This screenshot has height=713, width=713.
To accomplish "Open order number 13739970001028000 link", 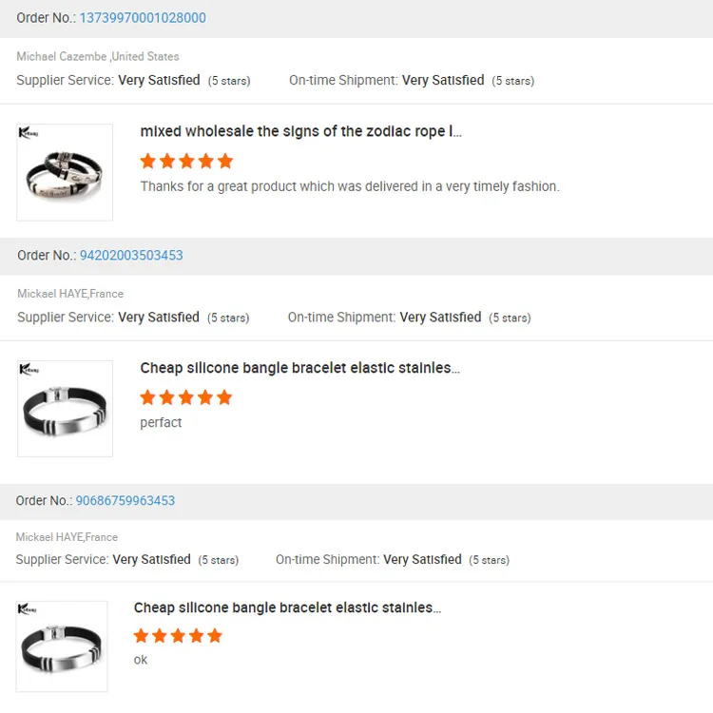I will click(143, 18).
